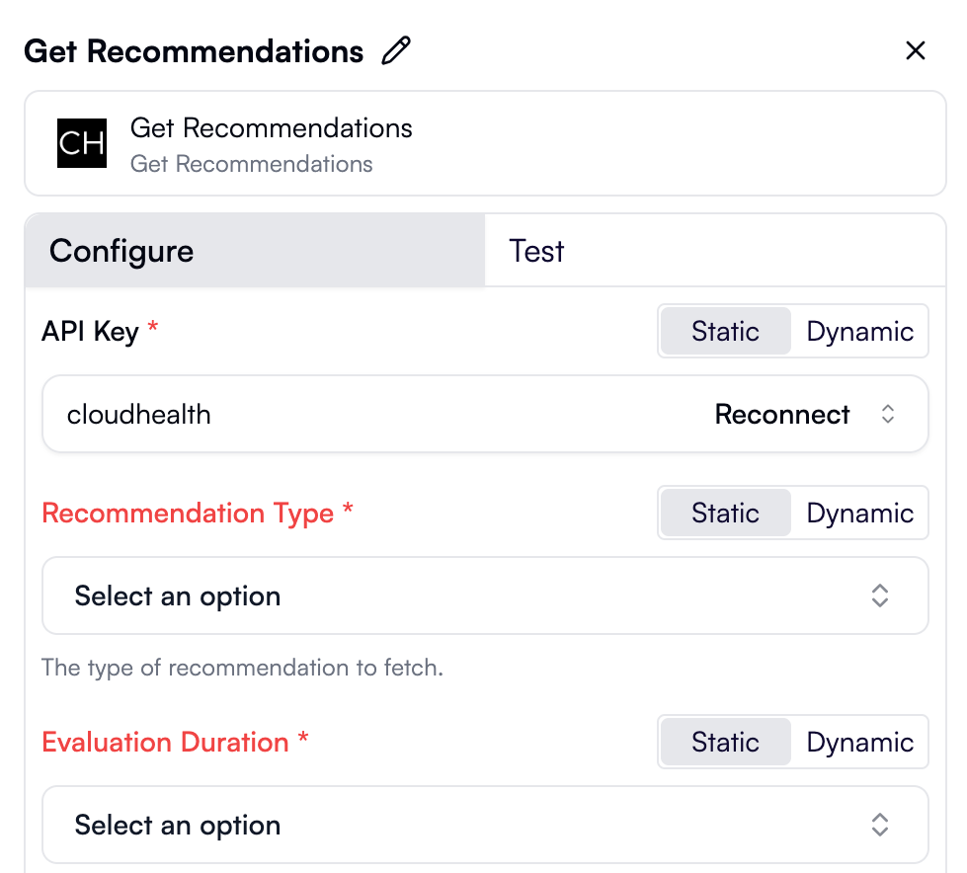Click the Static button under Recommendation Type
Image resolution: width=967 pixels, height=873 pixels.
tap(725, 513)
